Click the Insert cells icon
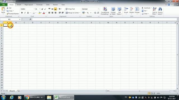The image size is (179, 100). [x=126, y=9]
